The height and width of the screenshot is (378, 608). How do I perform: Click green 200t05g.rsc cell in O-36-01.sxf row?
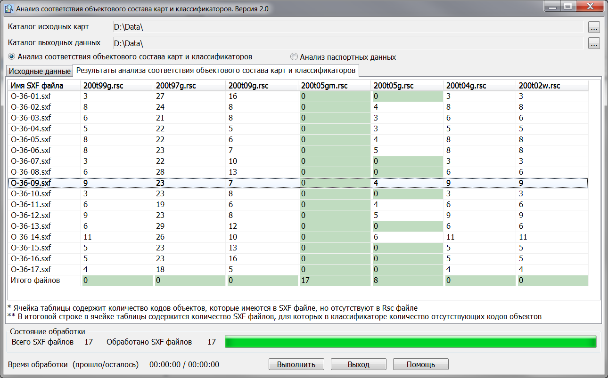pos(408,96)
